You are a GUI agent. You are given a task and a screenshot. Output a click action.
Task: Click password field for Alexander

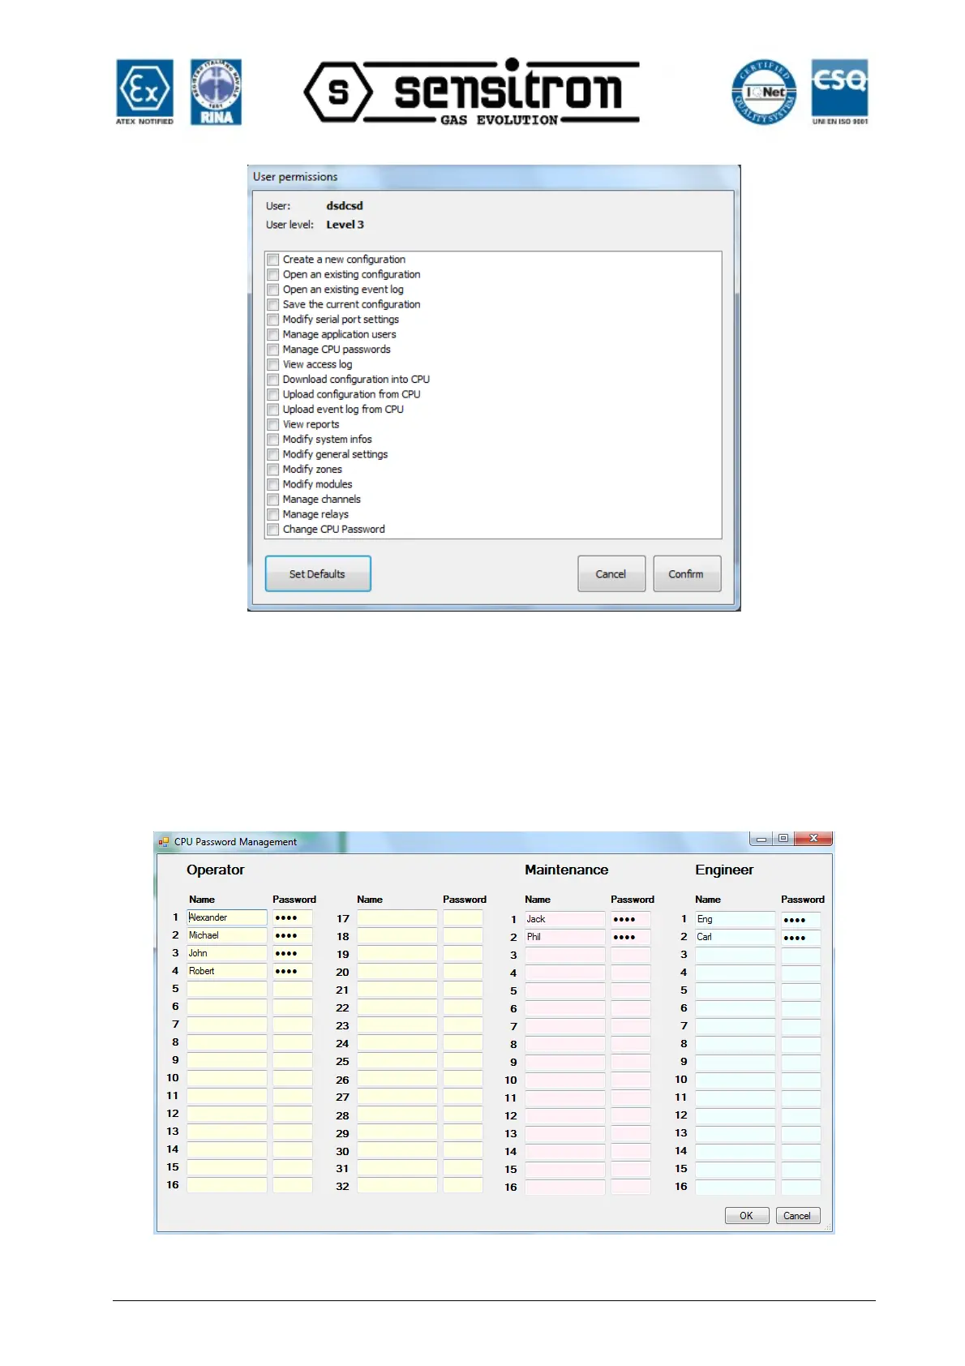(293, 917)
